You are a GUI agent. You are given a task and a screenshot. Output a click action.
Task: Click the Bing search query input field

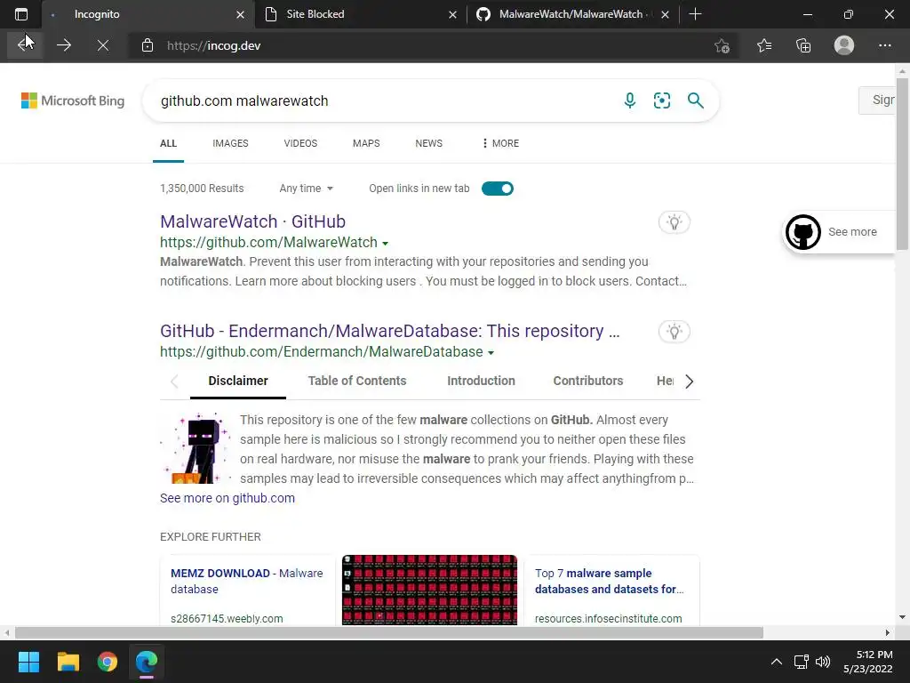(383, 100)
